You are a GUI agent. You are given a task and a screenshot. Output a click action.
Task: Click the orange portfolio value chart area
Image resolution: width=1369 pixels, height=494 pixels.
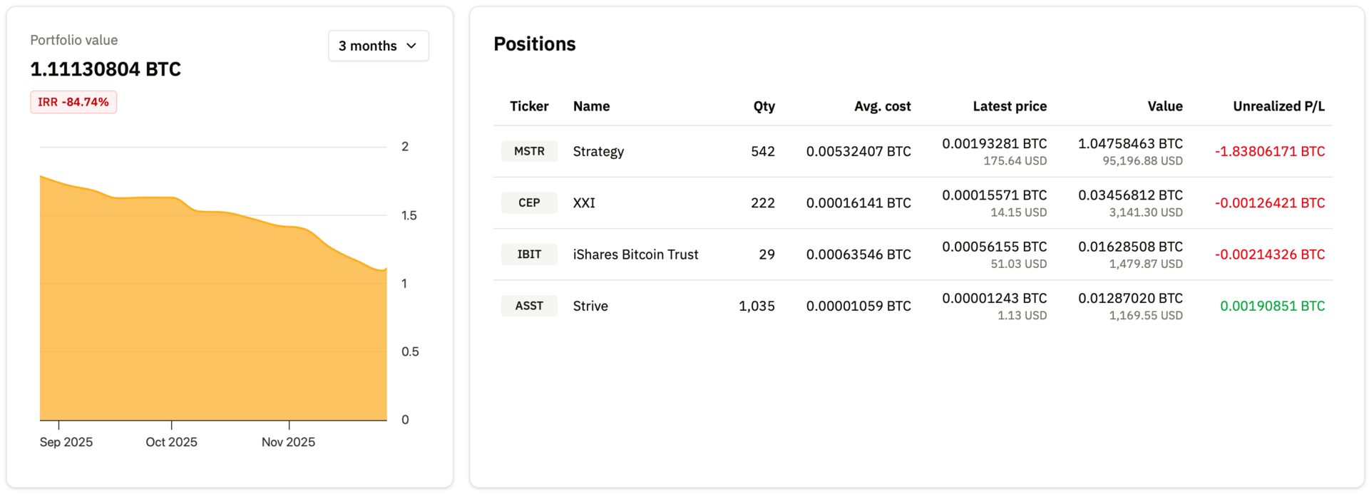pos(214,321)
